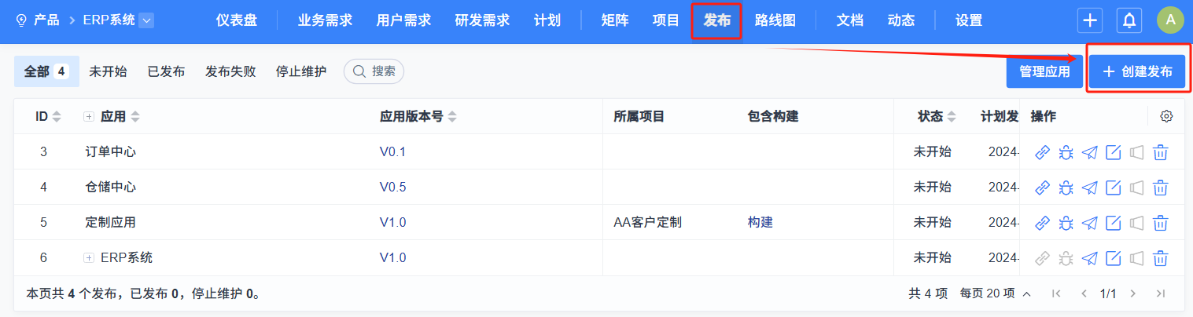Open 矩阵 in top navigation
Image resolution: width=1193 pixels, height=317 pixels.
614,21
